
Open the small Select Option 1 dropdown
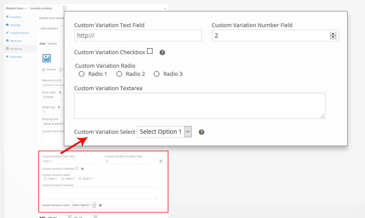83,205
